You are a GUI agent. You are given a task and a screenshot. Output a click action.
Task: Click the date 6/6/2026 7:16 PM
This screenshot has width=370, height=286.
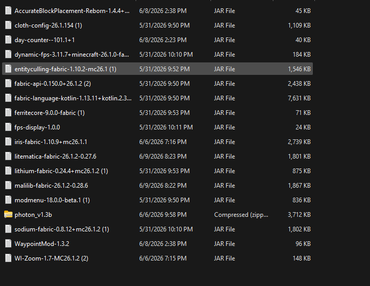pos(163,142)
